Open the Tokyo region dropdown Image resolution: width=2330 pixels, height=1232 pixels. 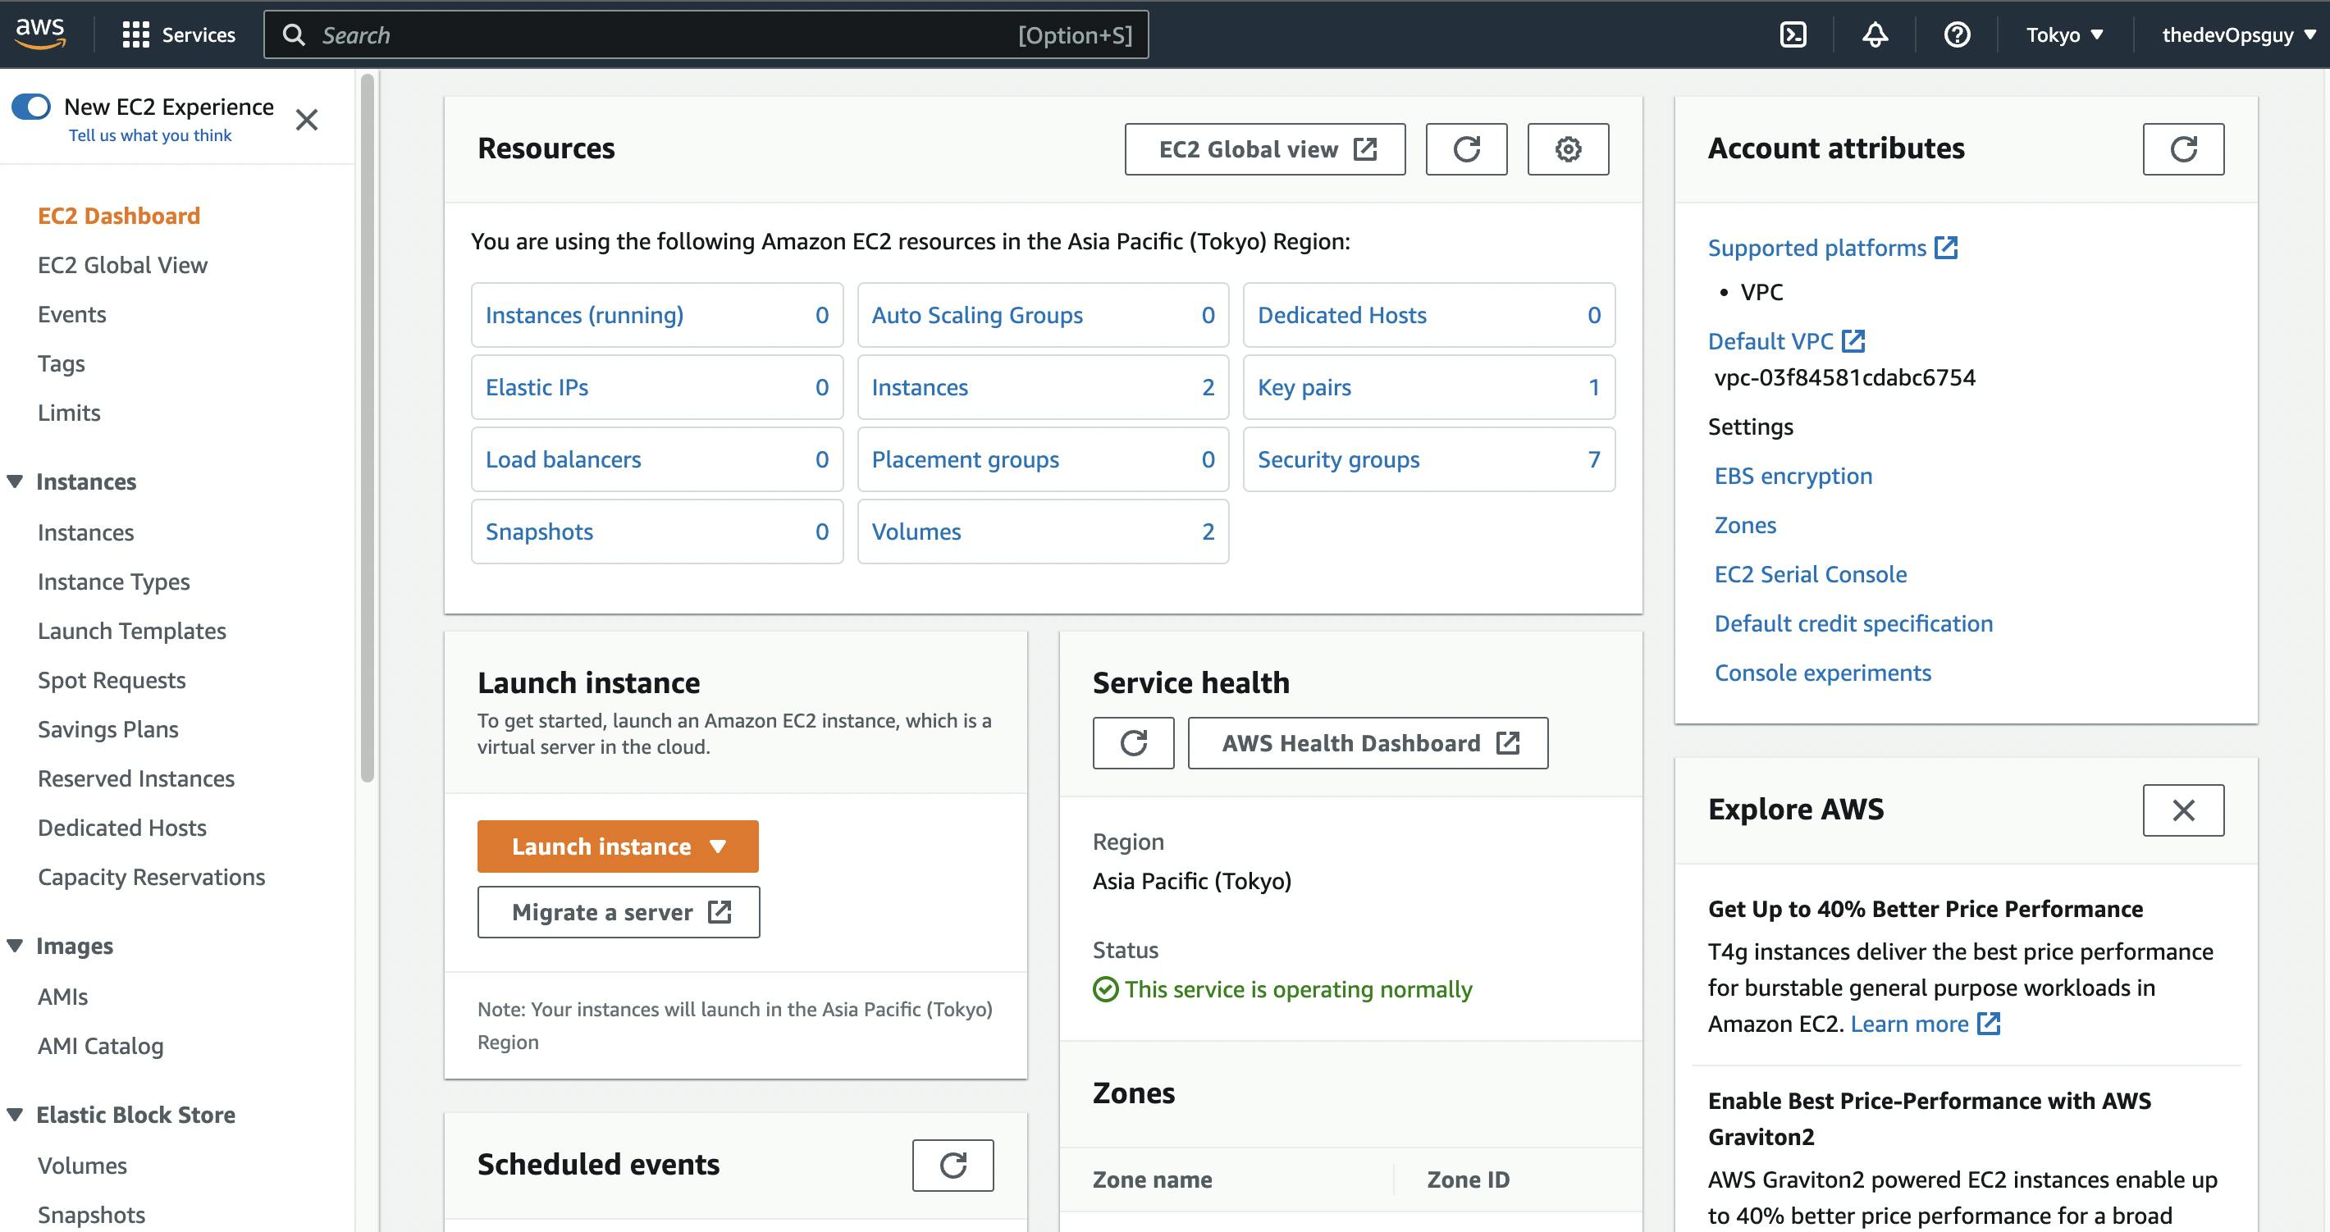[2064, 34]
